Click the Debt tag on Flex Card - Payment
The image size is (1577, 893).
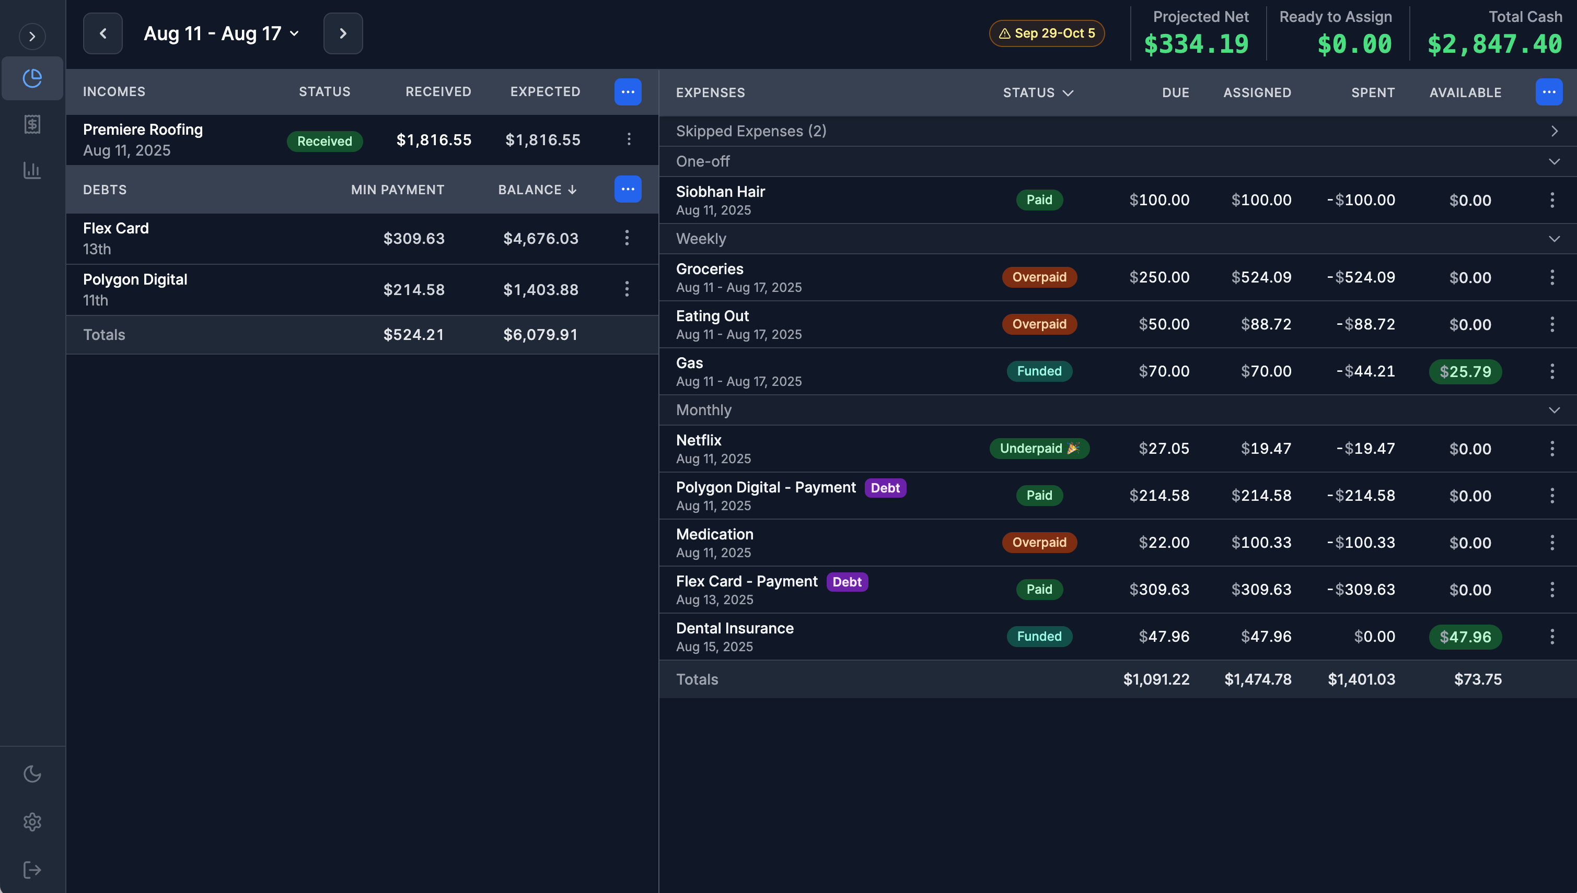pyautogui.click(x=847, y=581)
